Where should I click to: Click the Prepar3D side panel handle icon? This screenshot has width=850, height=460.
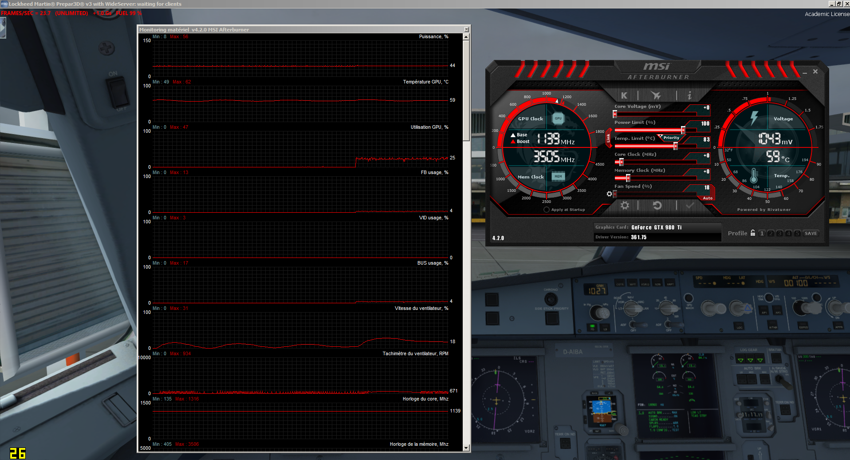tap(3, 28)
